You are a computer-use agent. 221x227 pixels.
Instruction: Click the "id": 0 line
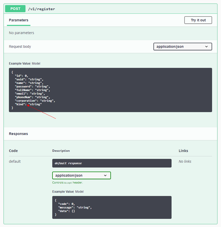pos(21,76)
